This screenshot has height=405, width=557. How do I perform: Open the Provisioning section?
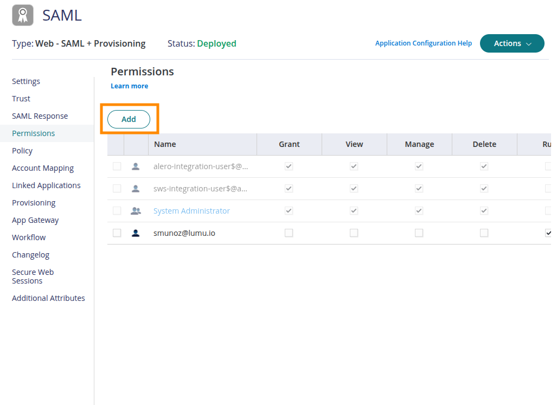(34, 203)
